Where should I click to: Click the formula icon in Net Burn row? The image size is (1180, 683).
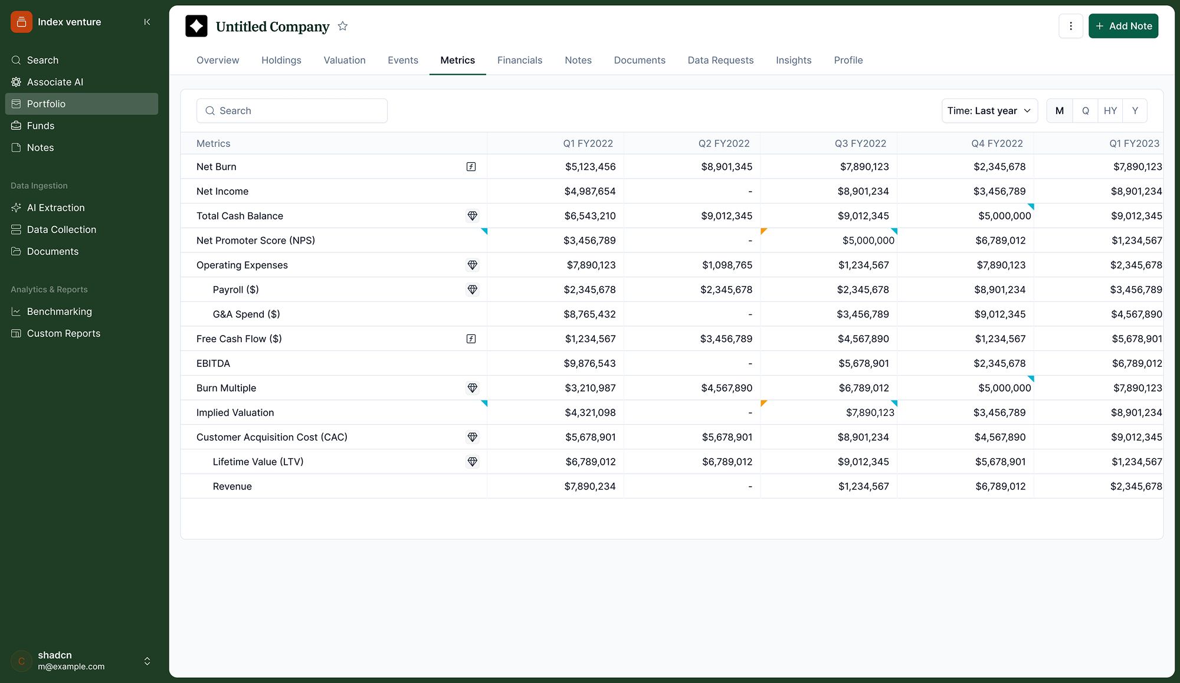[471, 167]
